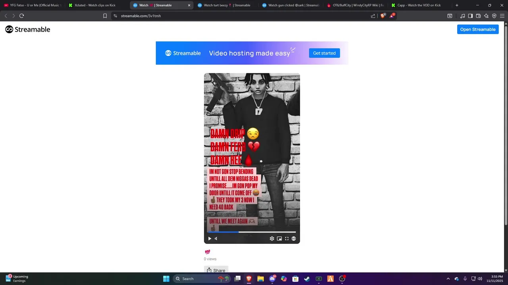Open the Brave Playlist music icon
Screen dimensions: 508x285
462,16
